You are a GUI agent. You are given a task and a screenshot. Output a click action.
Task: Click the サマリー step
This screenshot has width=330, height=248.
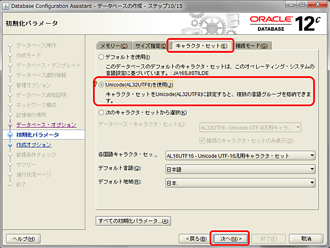pyautogui.click(x=26, y=164)
